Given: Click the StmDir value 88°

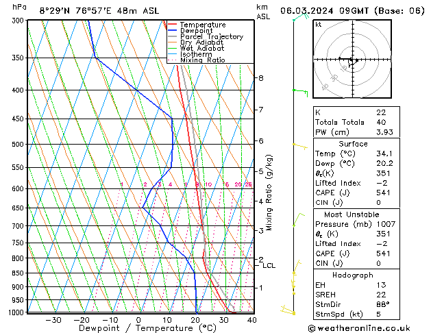Looking at the screenshot, I should pos(382,305).
